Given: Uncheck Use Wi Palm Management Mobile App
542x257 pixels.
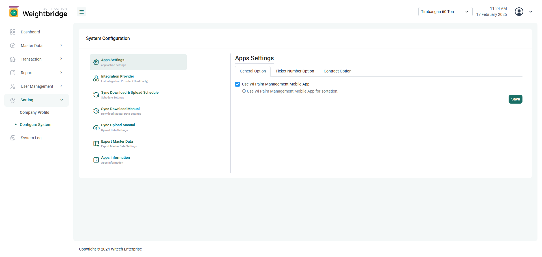Looking at the screenshot, I should pyautogui.click(x=237, y=84).
